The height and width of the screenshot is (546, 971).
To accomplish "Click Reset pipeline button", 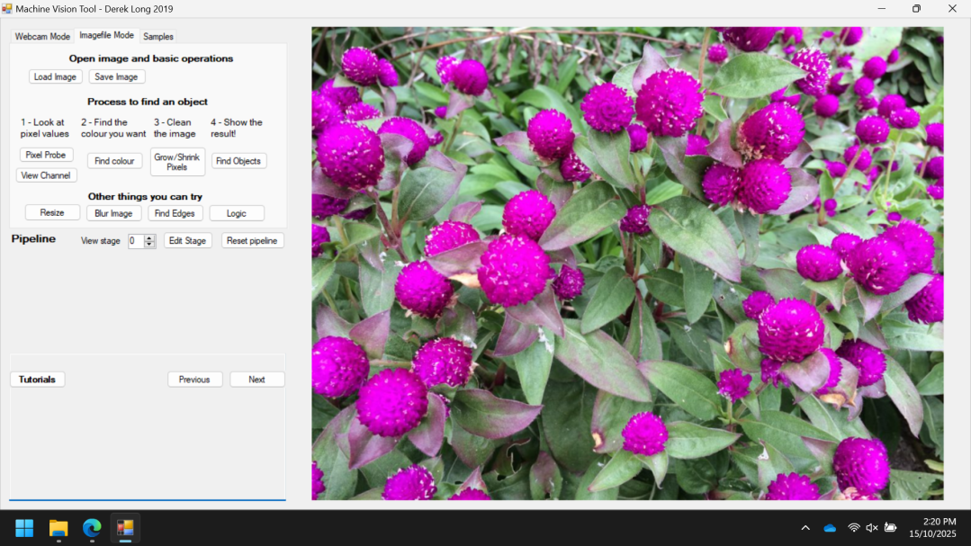I will 252,241.
